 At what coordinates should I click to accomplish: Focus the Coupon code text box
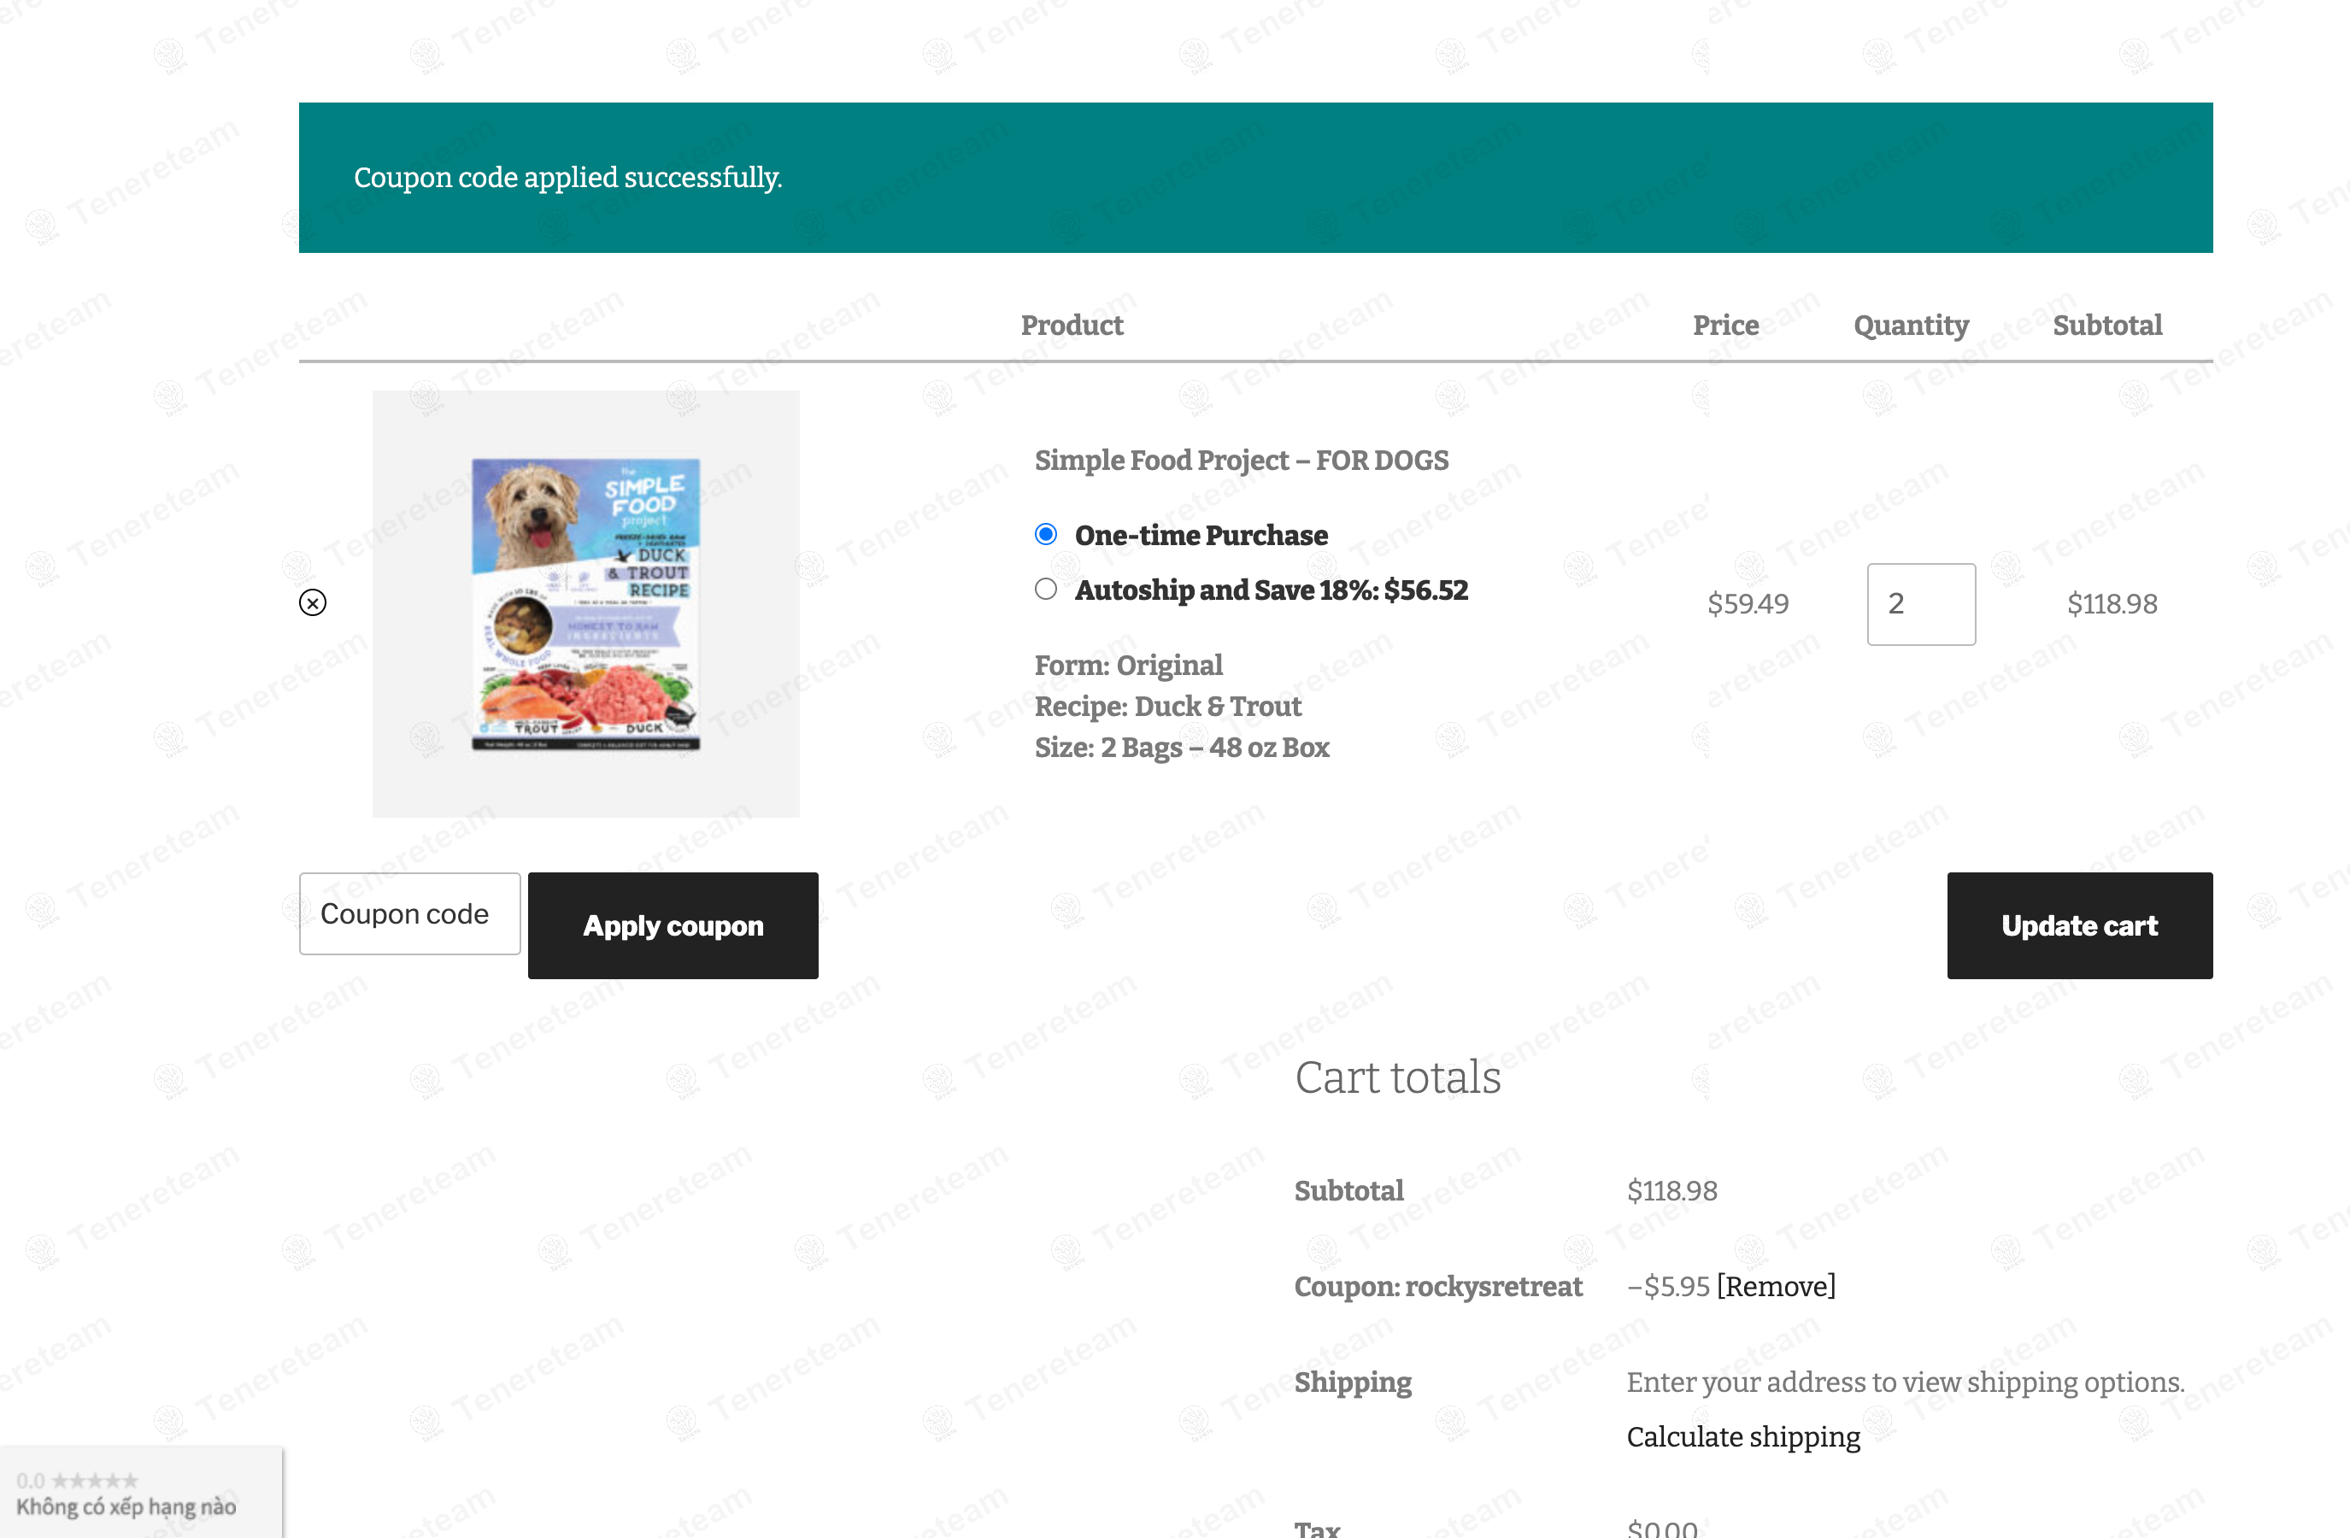[410, 913]
